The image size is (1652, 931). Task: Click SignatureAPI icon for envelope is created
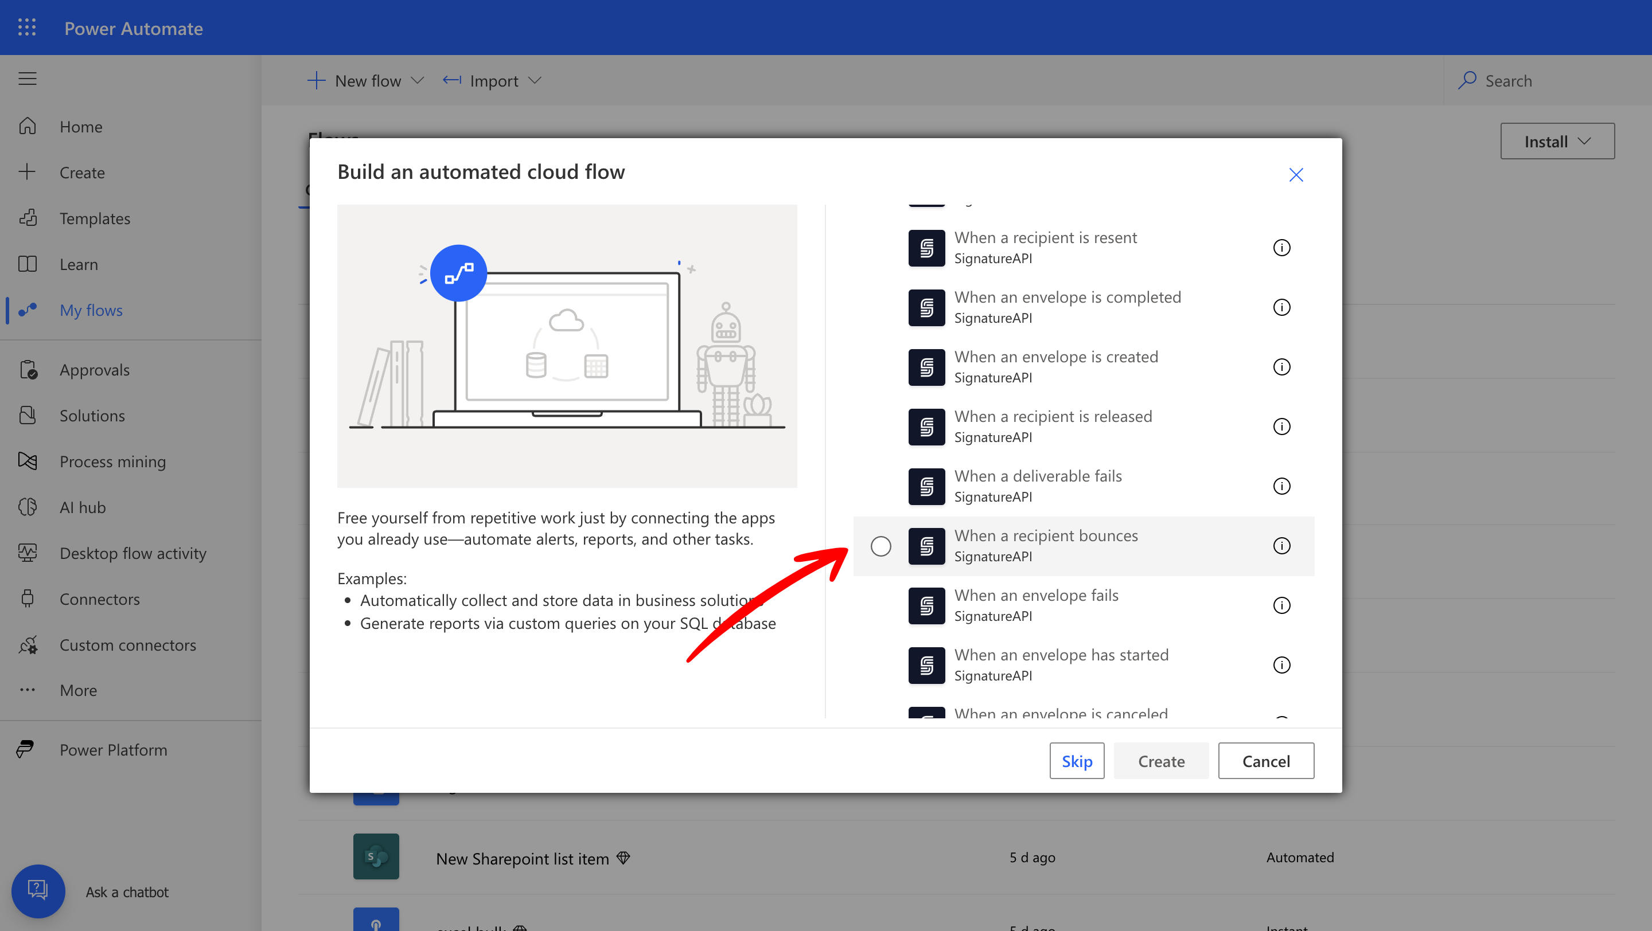926,367
